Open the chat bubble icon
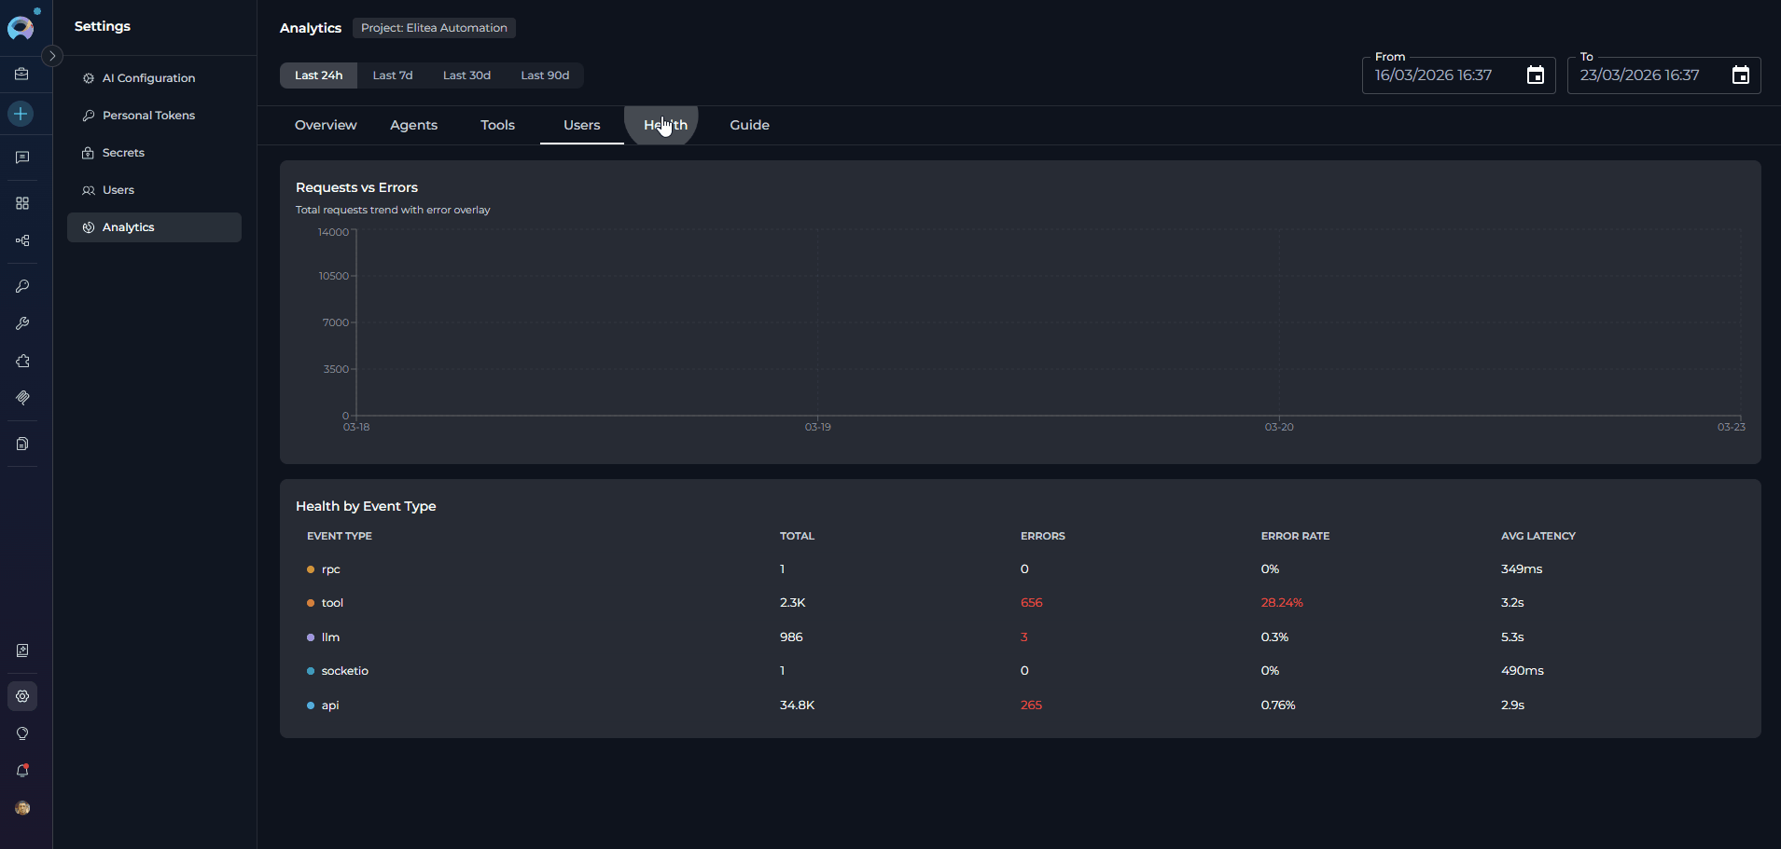 (x=22, y=157)
